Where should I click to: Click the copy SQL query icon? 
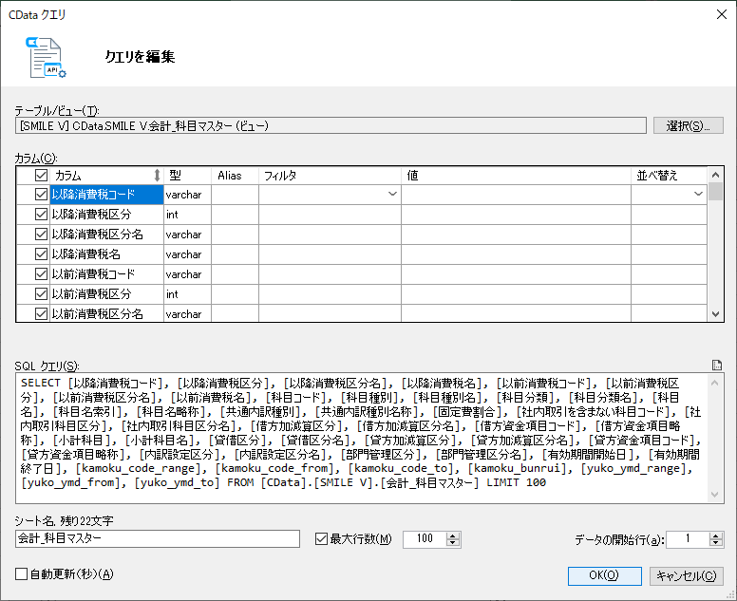717,366
